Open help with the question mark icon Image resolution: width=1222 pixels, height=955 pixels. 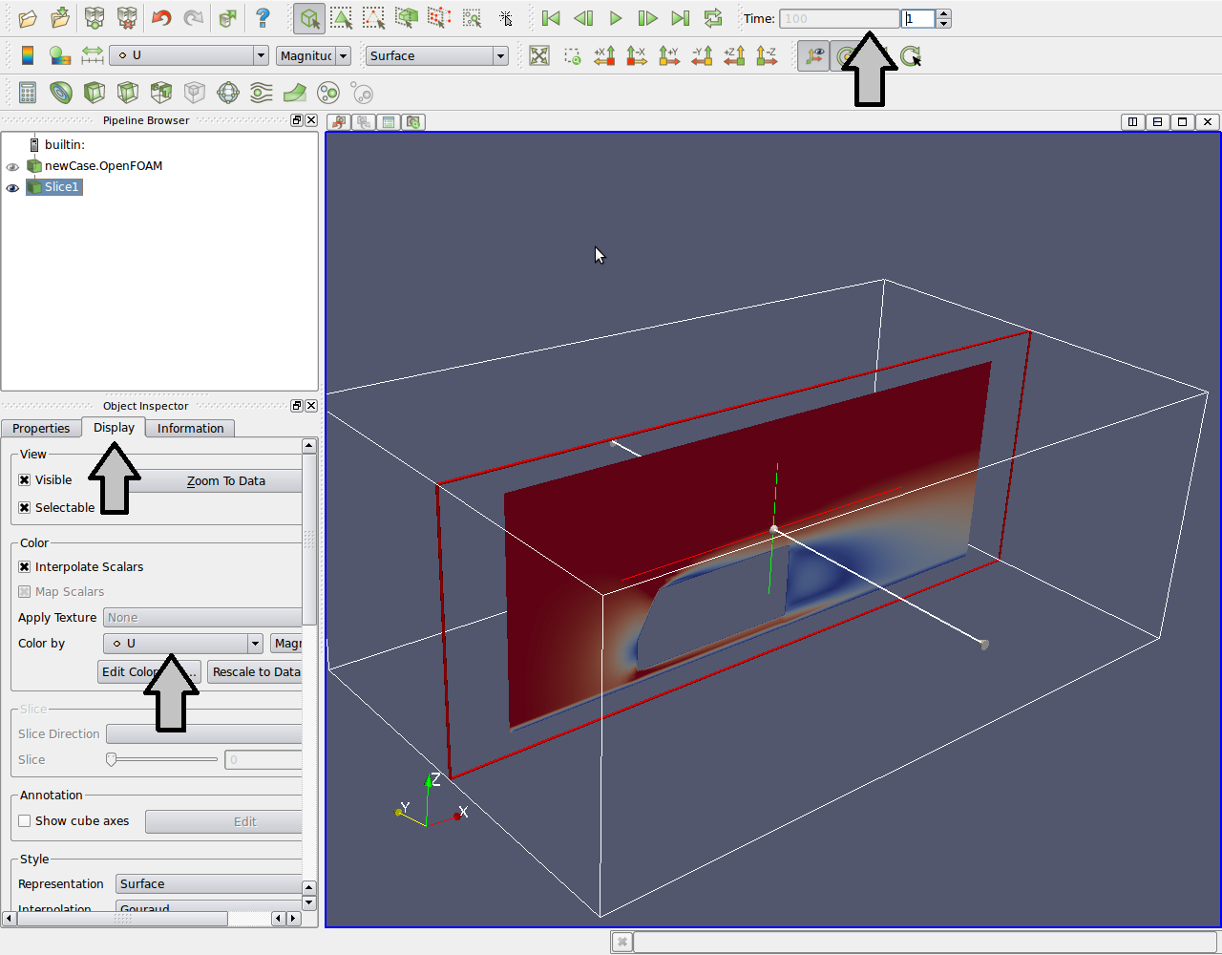click(x=263, y=18)
